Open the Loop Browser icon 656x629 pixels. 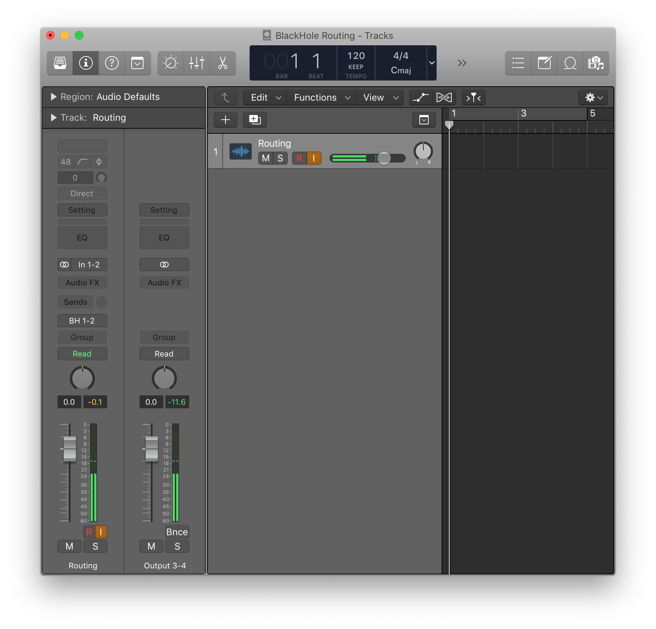click(570, 63)
